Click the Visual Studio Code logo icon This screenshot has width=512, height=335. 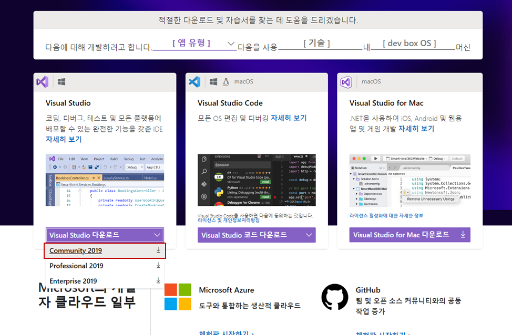pos(194,81)
